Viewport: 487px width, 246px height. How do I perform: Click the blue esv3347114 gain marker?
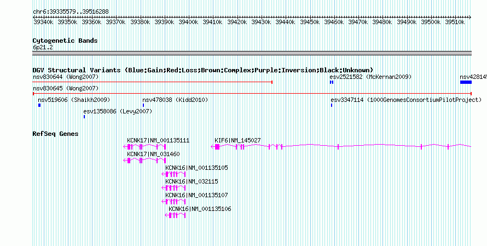332,105
